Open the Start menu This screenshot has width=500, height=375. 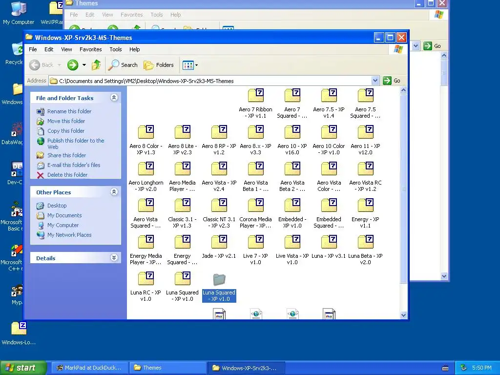[x=23, y=368]
